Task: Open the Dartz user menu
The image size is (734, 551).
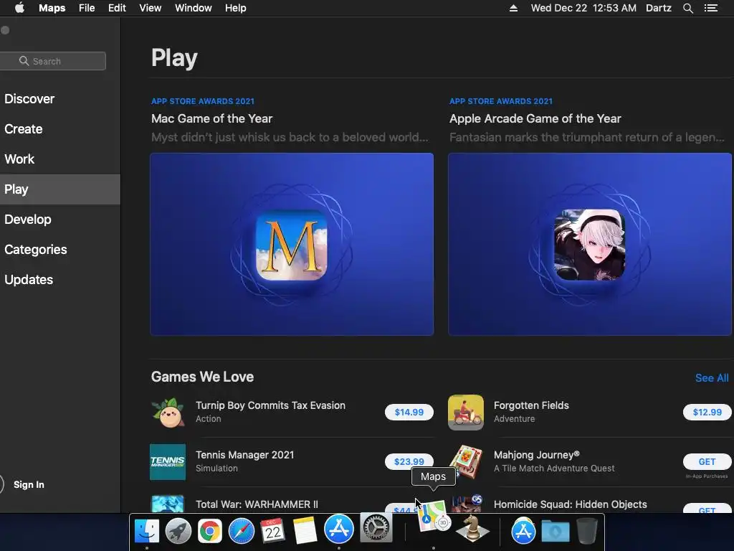Action: (x=658, y=8)
